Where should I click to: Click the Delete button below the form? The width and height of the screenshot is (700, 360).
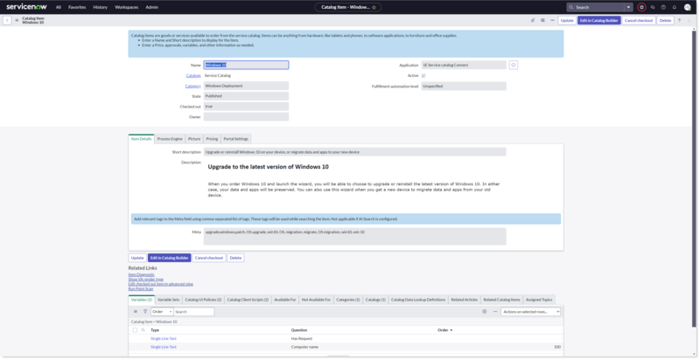tap(235, 258)
